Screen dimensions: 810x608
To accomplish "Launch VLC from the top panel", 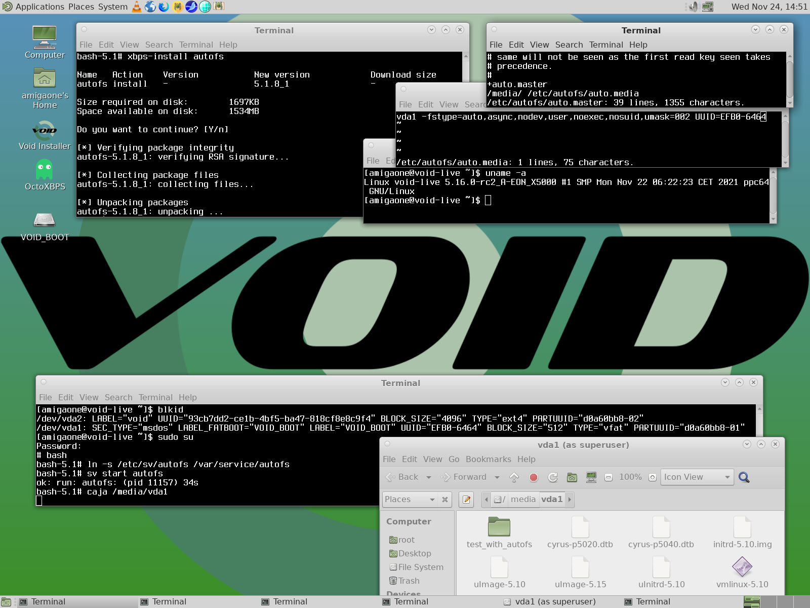I will (137, 7).
